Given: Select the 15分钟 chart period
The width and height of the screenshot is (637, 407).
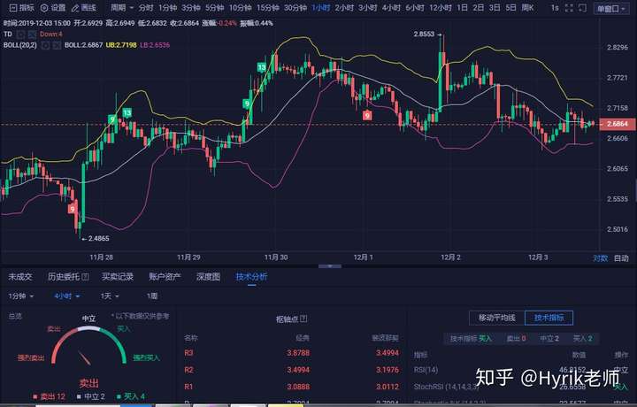Looking at the screenshot, I should [268, 8].
